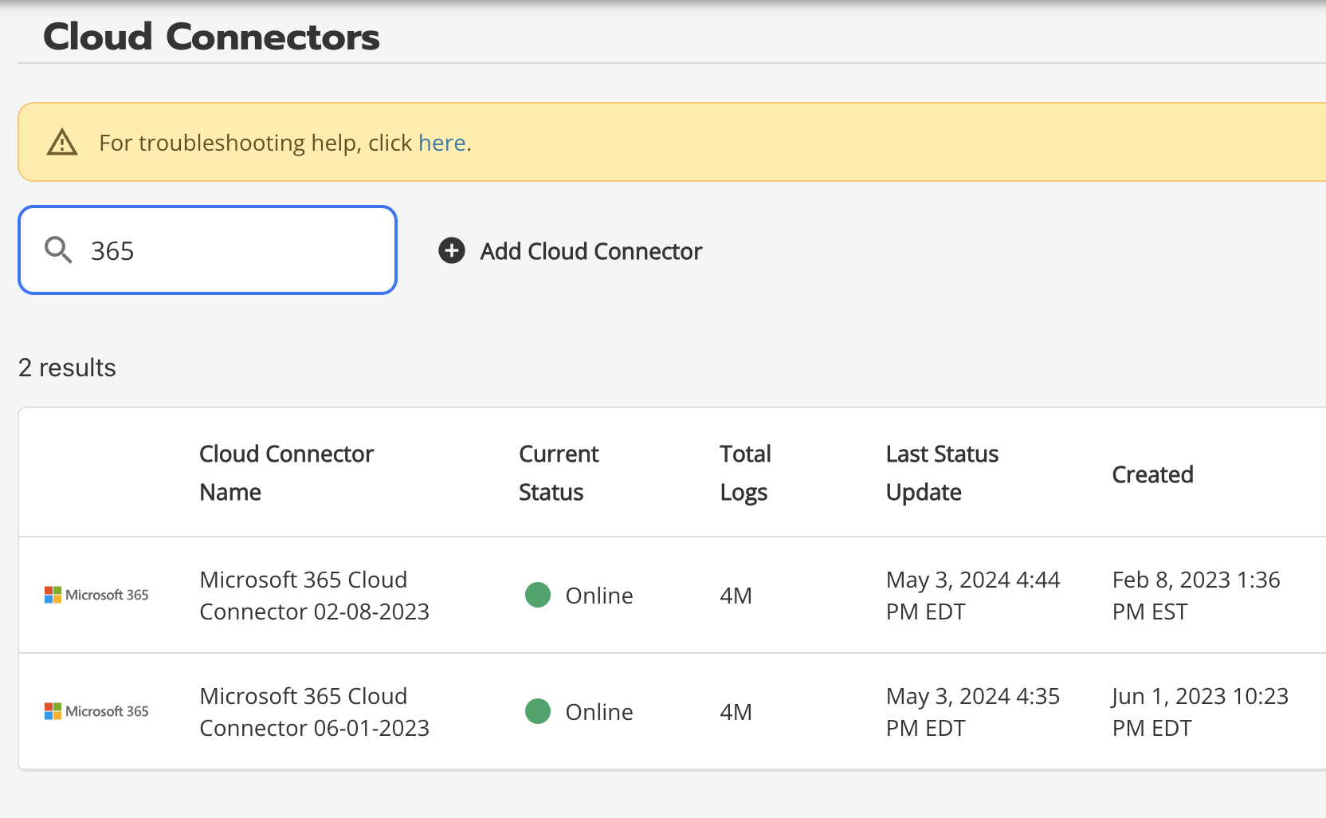Click the magnifying glass search icon

[x=58, y=250]
